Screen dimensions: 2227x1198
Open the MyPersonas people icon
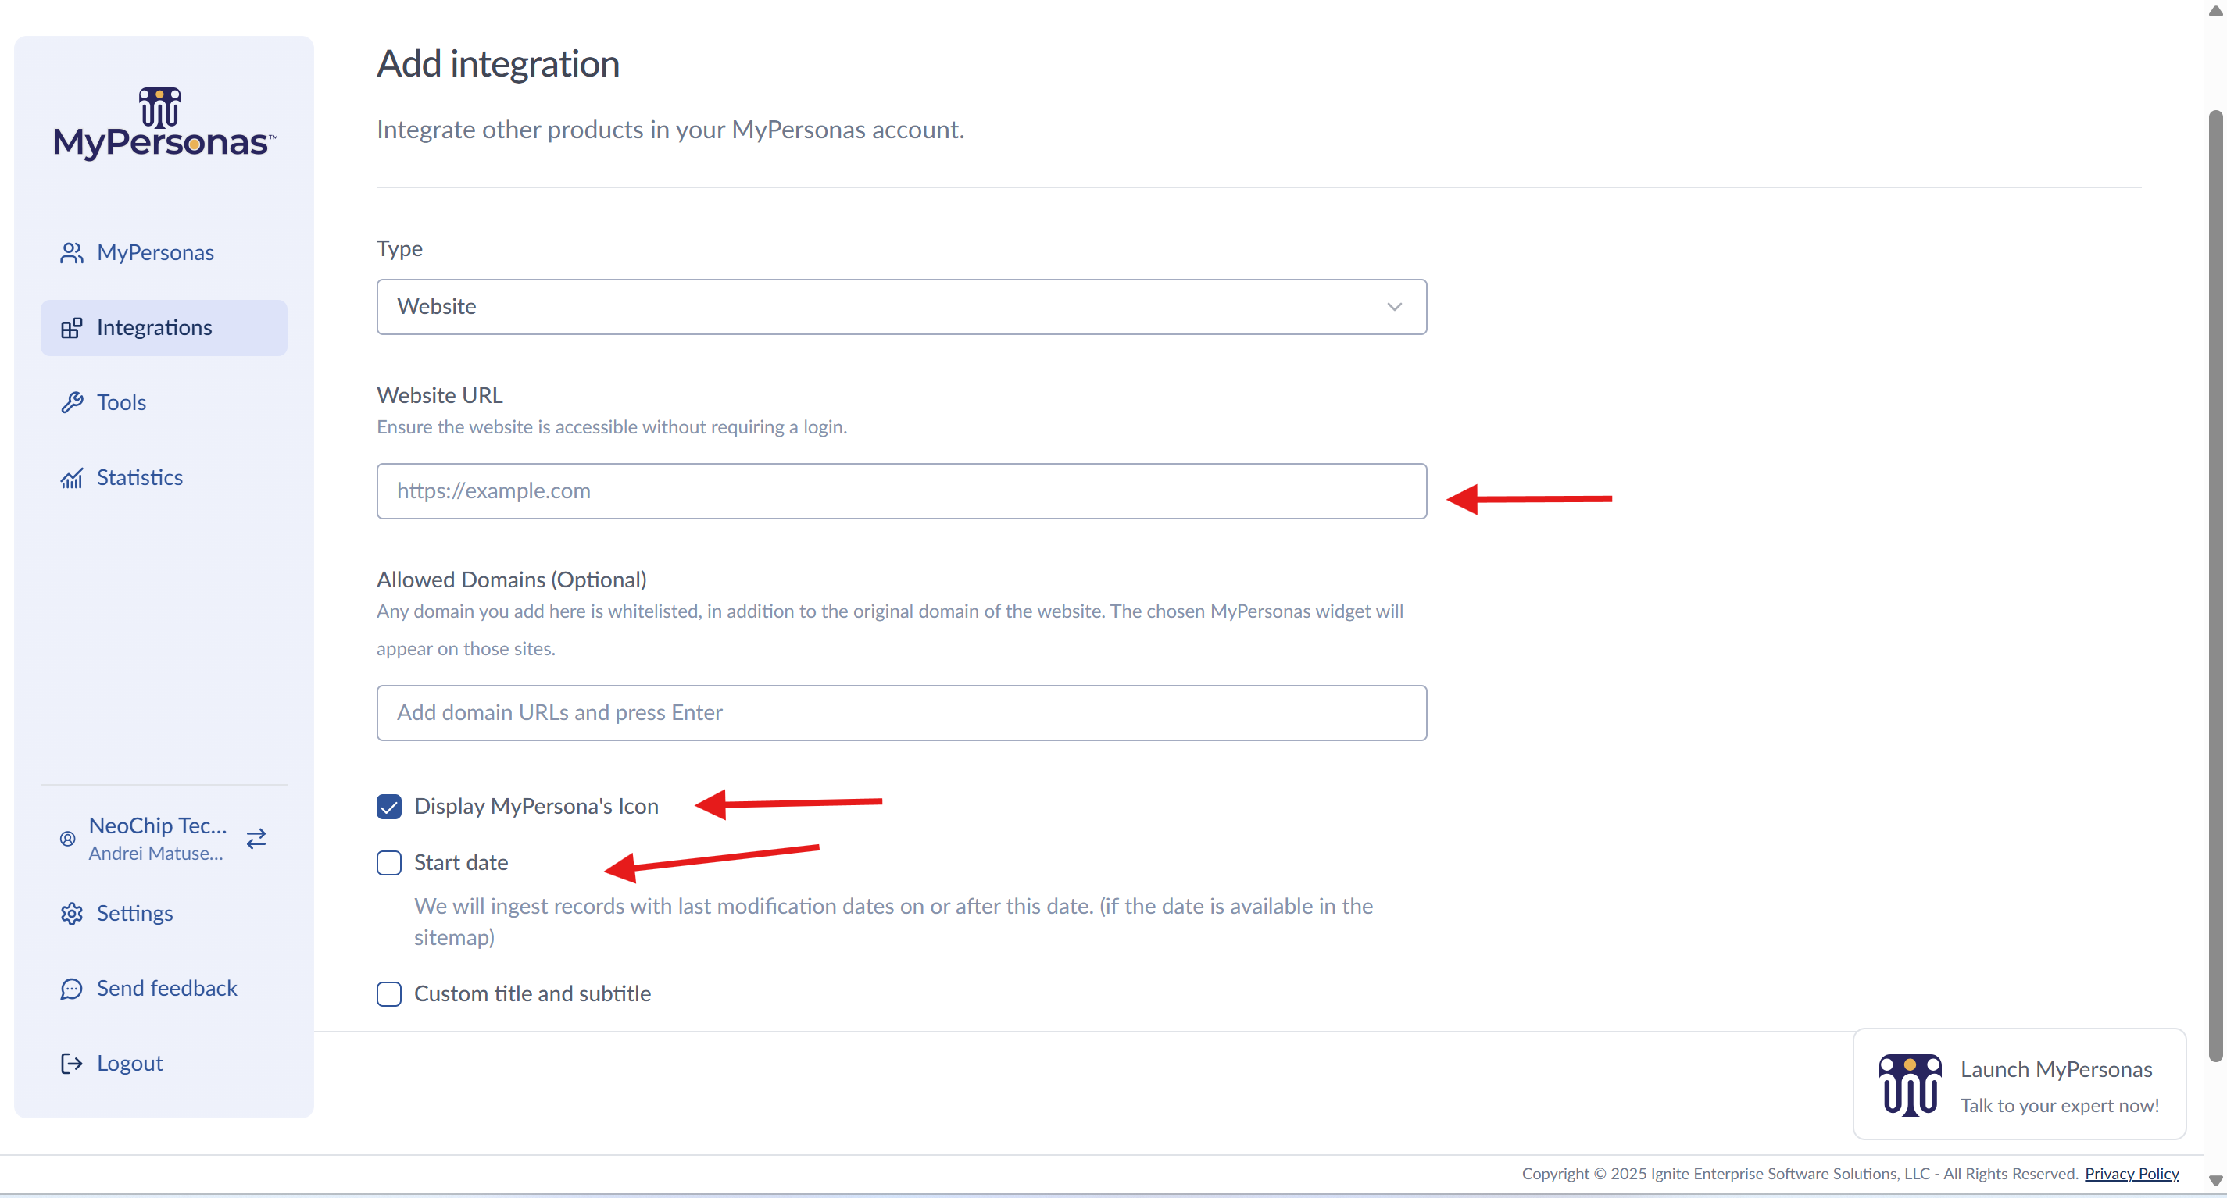click(x=72, y=252)
